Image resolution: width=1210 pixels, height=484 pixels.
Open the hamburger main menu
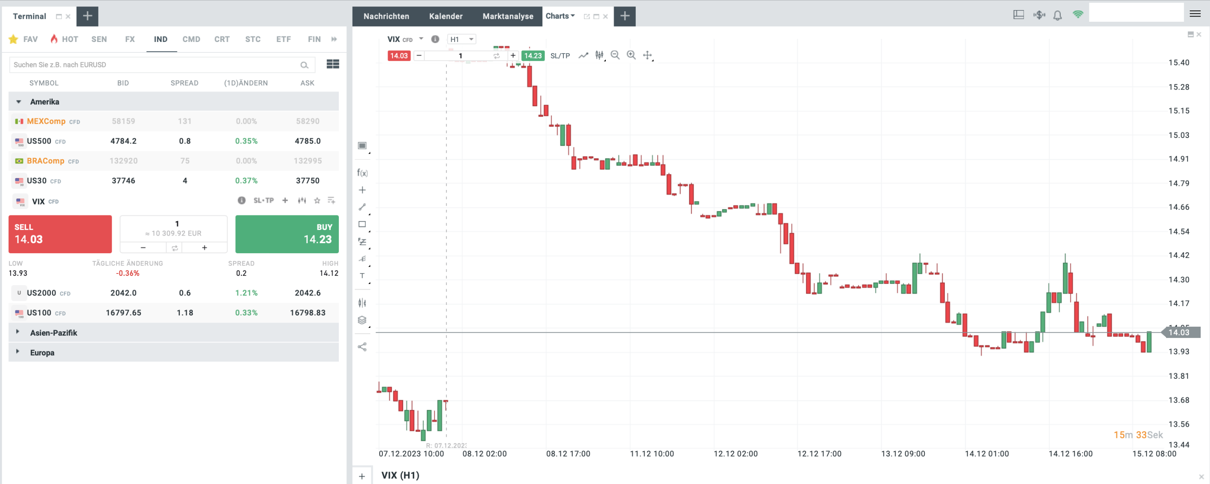(x=1195, y=14)
